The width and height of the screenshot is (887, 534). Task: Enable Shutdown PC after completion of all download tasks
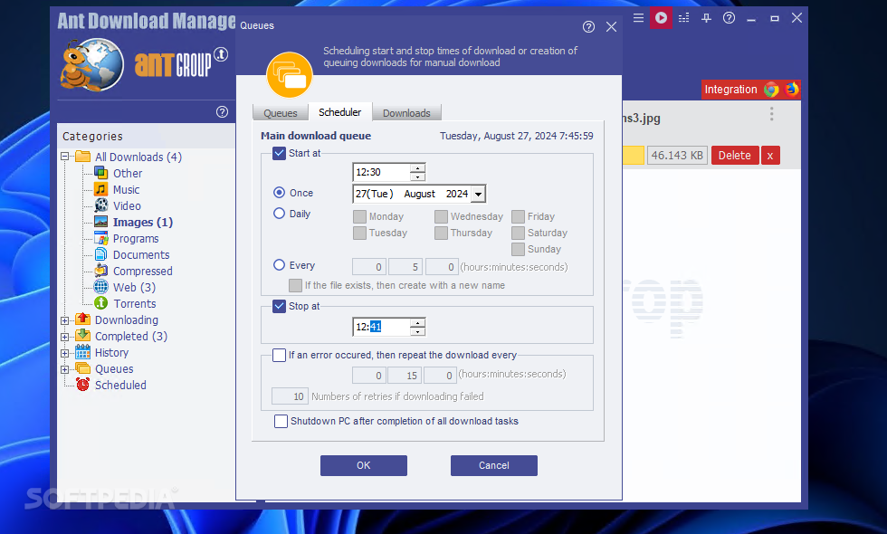coord(281,421)
